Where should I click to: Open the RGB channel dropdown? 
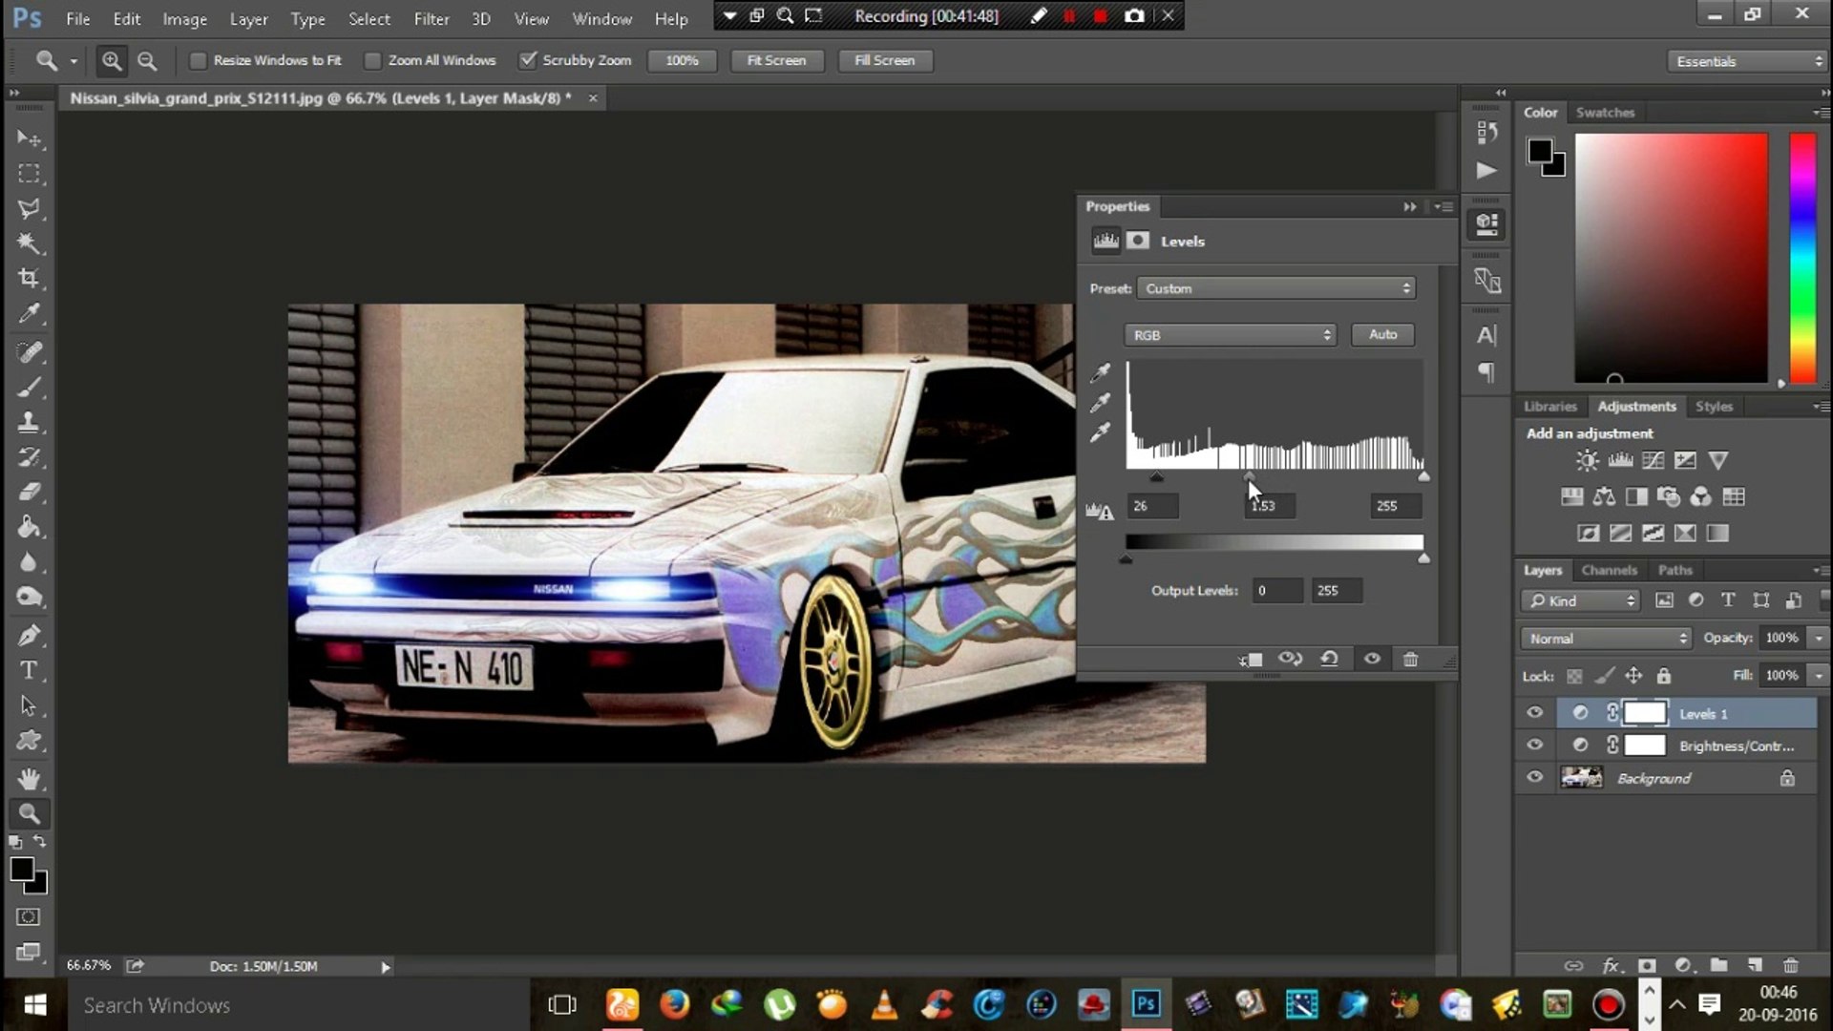(x=1230, y=335)
